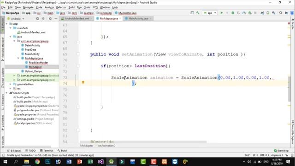Viewport: 295px width, 166px height.
Task: Click setAnimation() in the editor breadcrumb
Action: [x=106, y=146]
